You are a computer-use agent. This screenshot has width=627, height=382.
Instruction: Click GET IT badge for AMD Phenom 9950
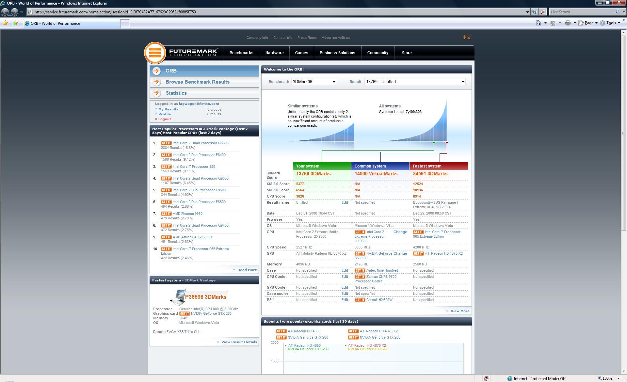tap(166, 214)
